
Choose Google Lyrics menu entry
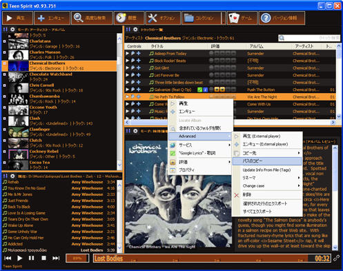coord(200,153)
